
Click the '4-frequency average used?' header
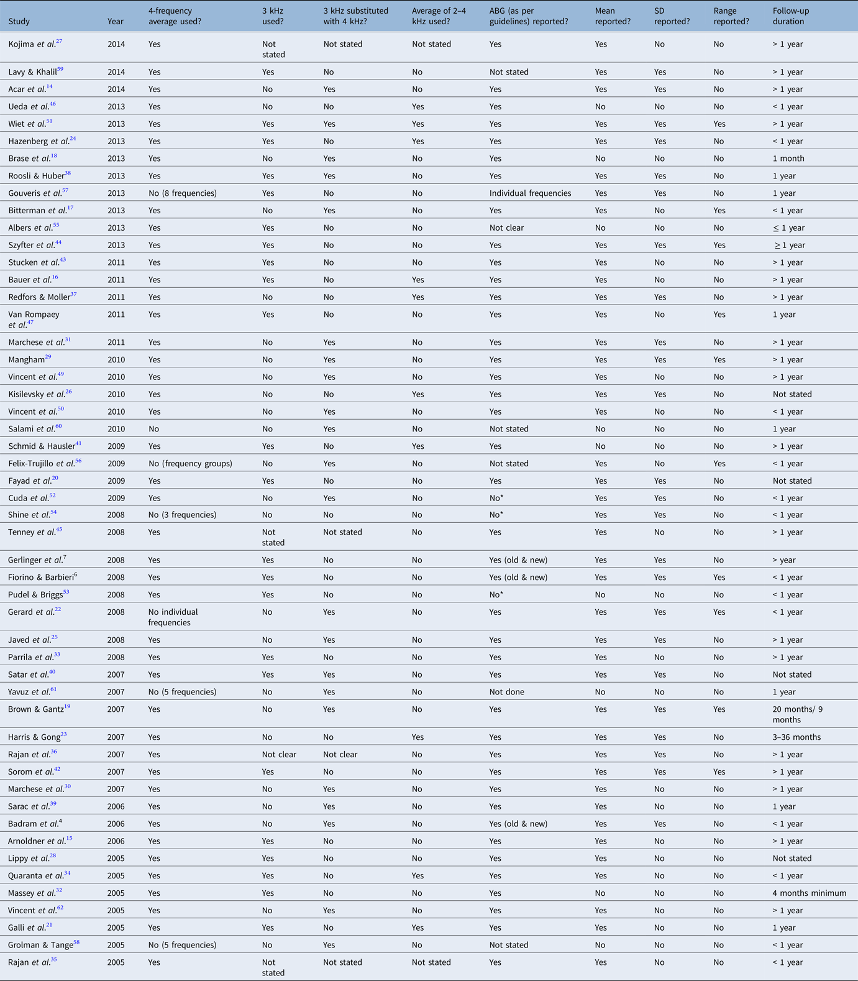[175, 16]
